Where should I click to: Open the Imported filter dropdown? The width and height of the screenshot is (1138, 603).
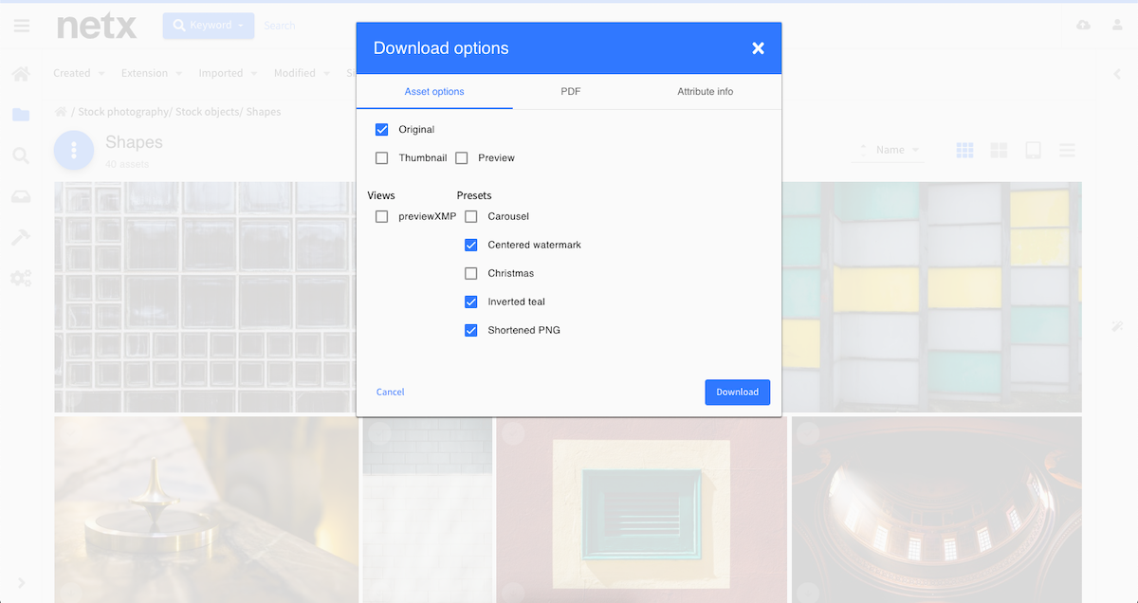[227, 73]
